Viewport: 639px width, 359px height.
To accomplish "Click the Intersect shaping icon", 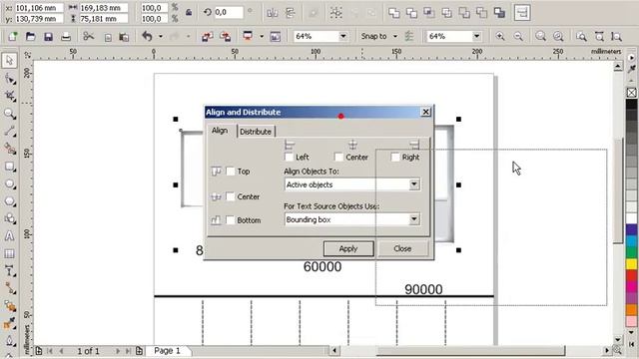I will [428, 13].
